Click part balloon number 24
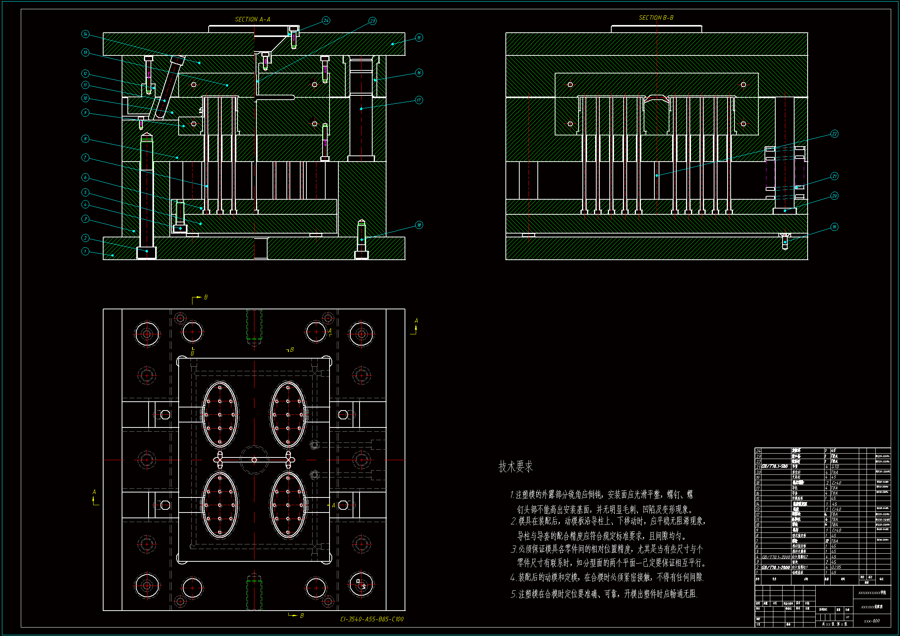Screen dimensions: 900x636 tap(326, 20)
